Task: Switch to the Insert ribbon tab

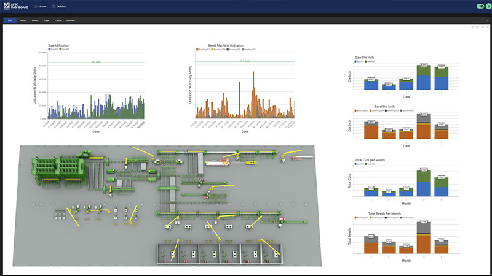Action: [x=34, y=20]
